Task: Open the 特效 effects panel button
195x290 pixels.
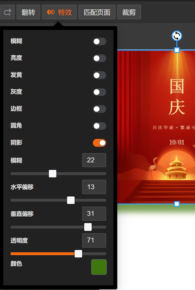Action: [x=59, y=12]
